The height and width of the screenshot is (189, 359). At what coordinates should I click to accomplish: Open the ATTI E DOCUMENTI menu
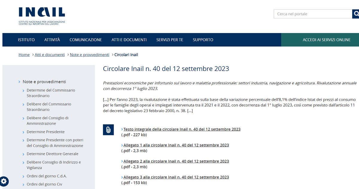tap(129, 40)
